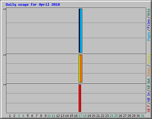Click the 'kB Out' legend label
This screenshot has height=119, width=152.
click(x=149, y=84)
